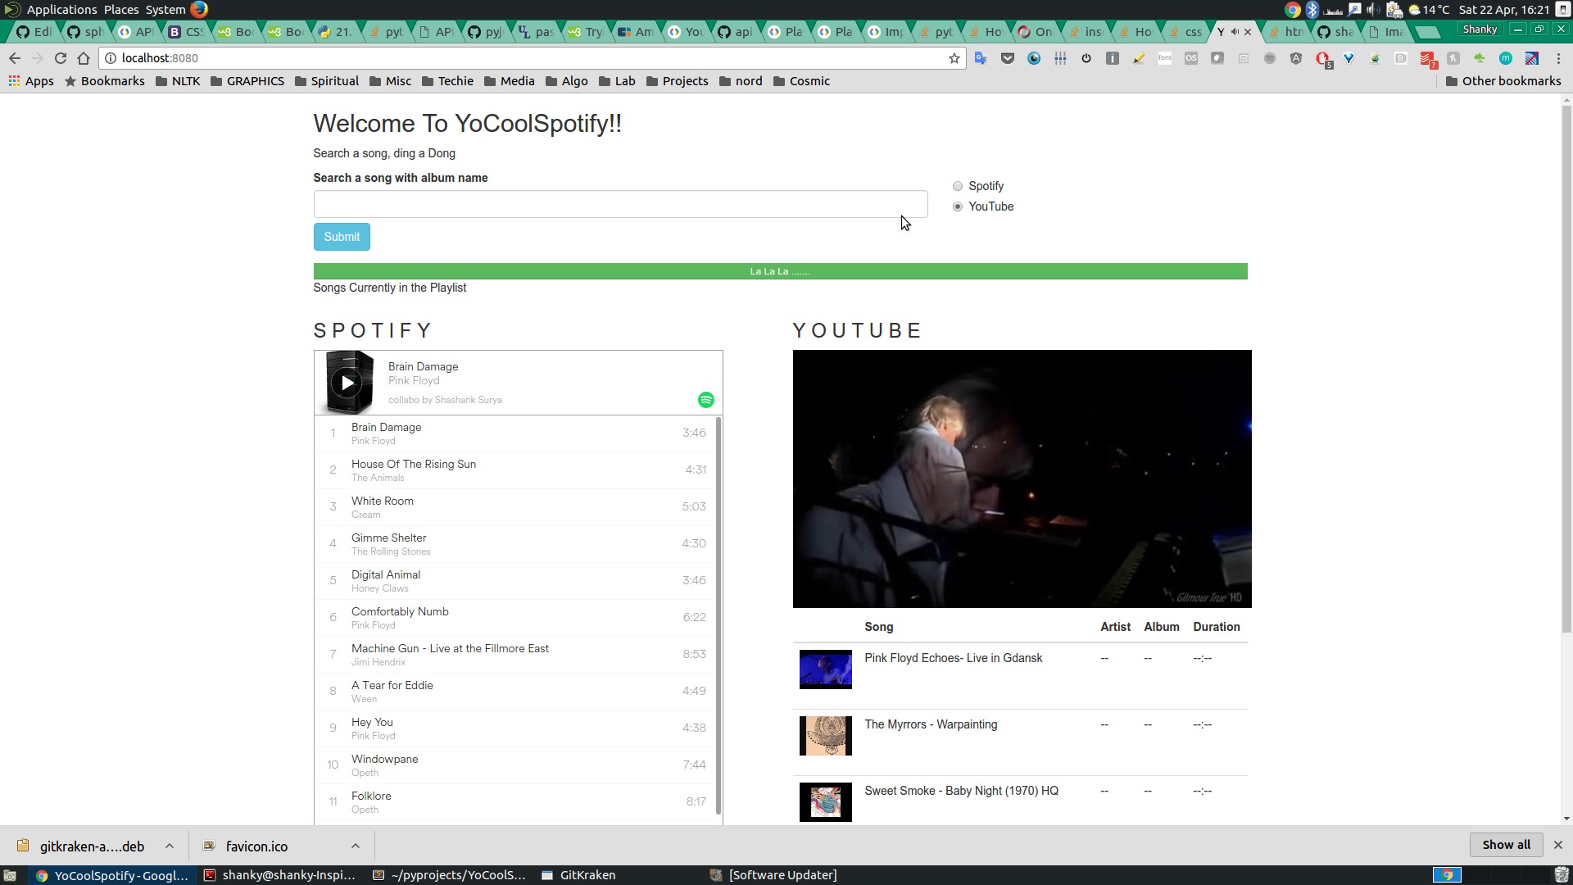Click the site info icon in address bar
Image resolution: width=1573 pixels, height=885 pixels.
pos(111,58)
